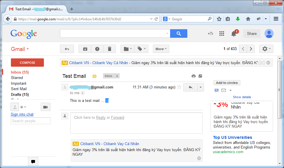Open the Important folder

tap(18, 83)
